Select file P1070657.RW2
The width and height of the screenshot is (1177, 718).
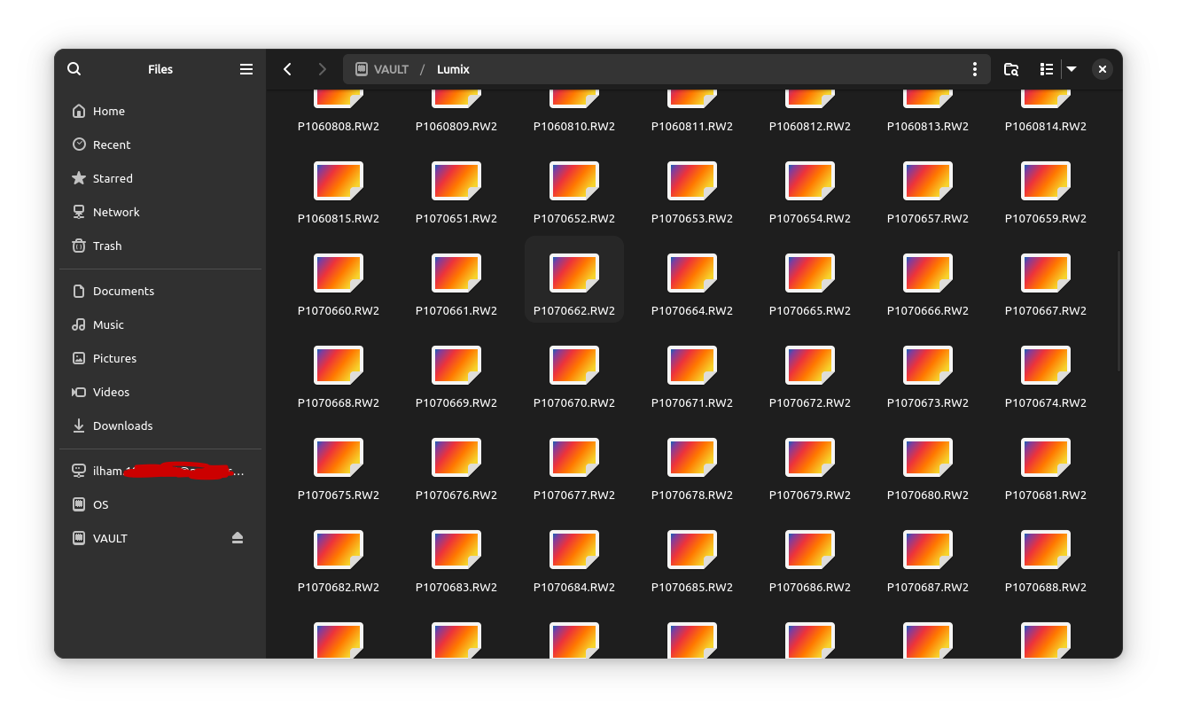928,192
